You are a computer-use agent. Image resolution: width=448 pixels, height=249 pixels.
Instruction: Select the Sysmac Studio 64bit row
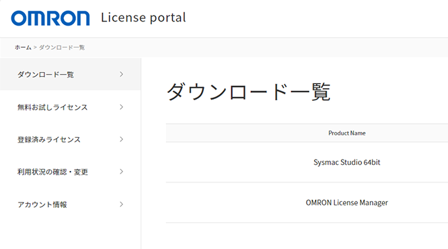pos(307,162)
